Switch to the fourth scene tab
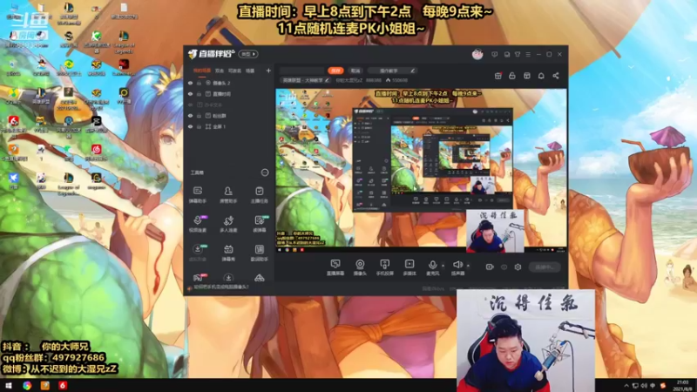697x392 pixels. [x=251, y=71]
